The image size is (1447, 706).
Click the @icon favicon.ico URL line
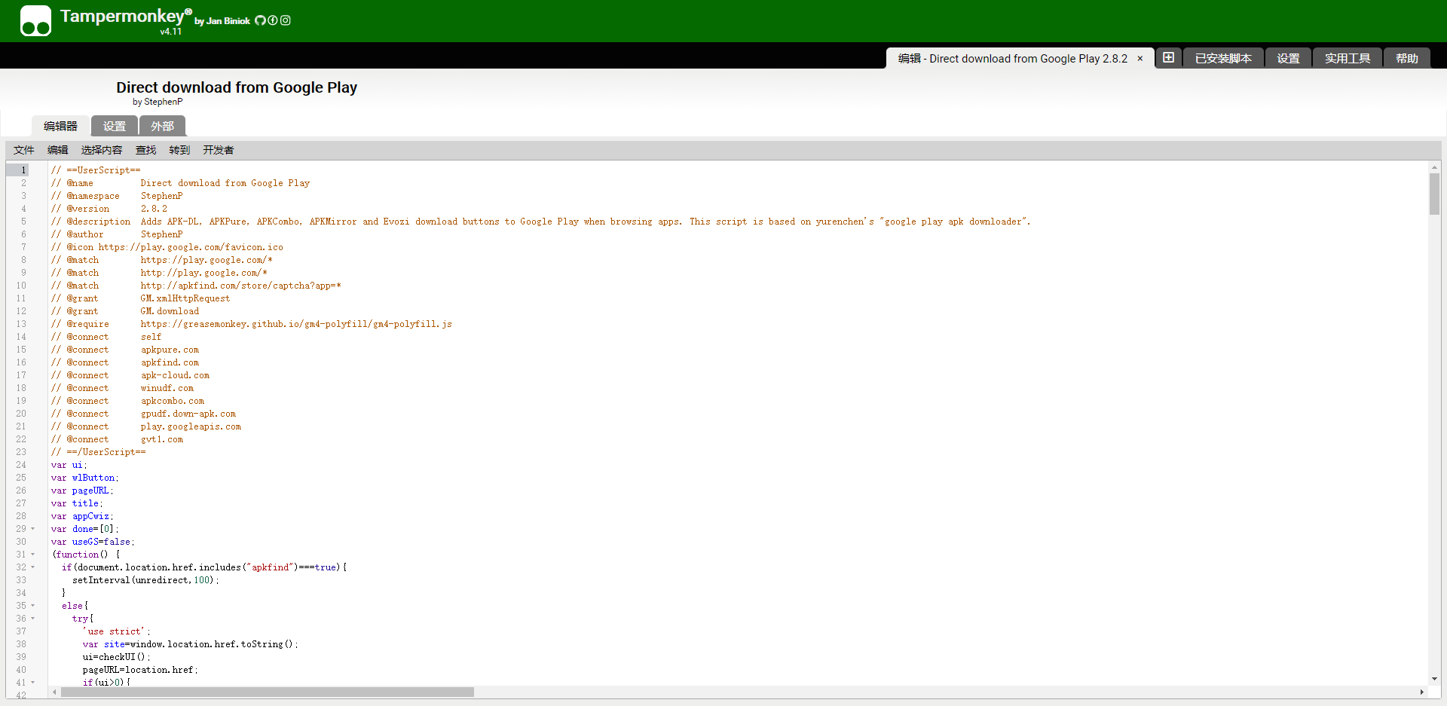point(167,247)
